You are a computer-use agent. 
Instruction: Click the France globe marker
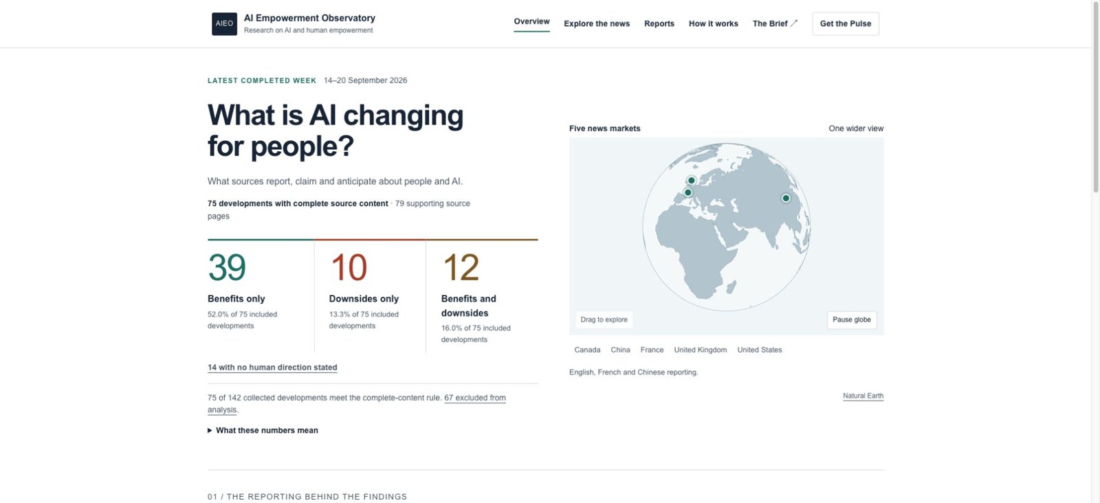[x=687, y=192]
